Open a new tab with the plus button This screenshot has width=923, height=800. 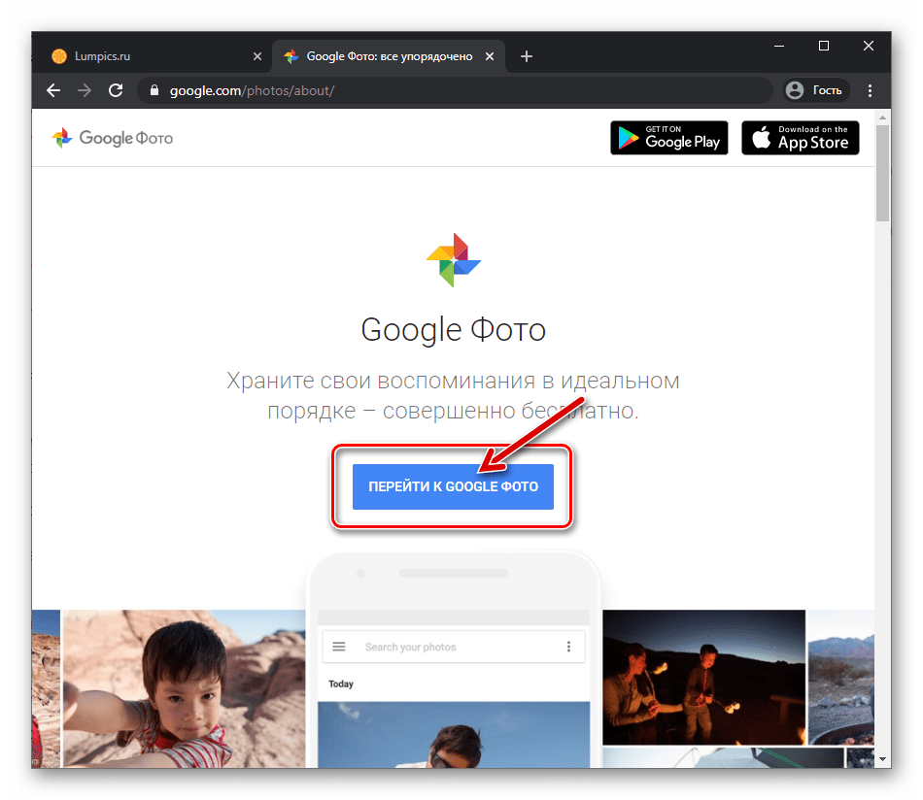tap(527, 56)
